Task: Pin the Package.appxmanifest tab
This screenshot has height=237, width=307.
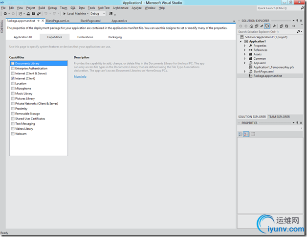Action: click(x=38, y=21)
